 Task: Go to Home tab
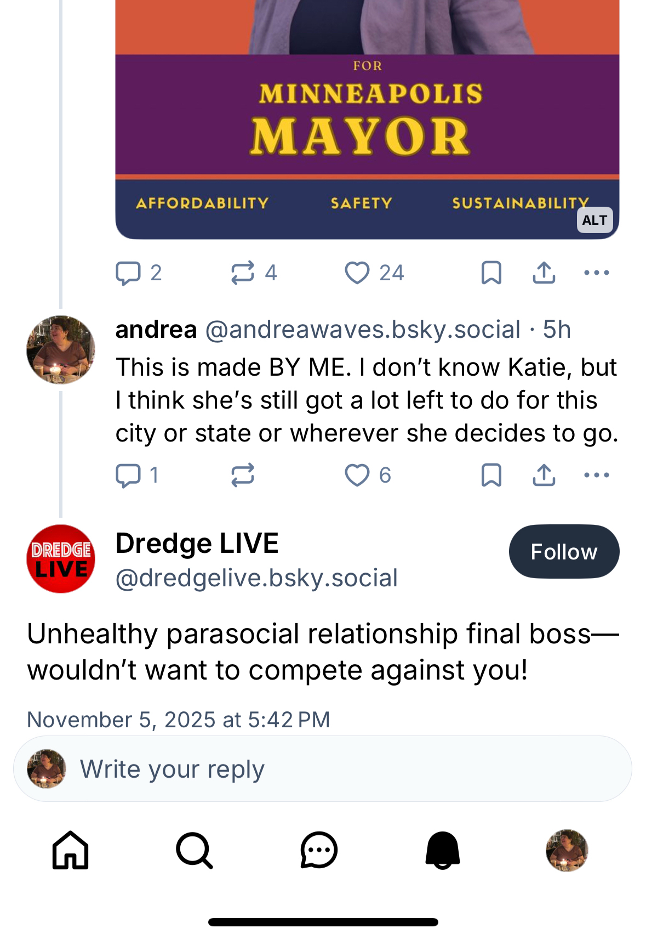tap(70, 851)
